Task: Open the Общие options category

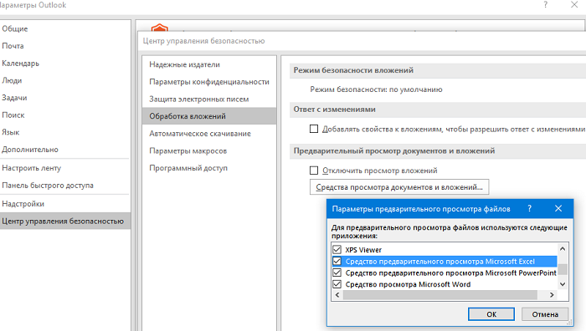Action: pyautogui.click(x=15, y=28)
